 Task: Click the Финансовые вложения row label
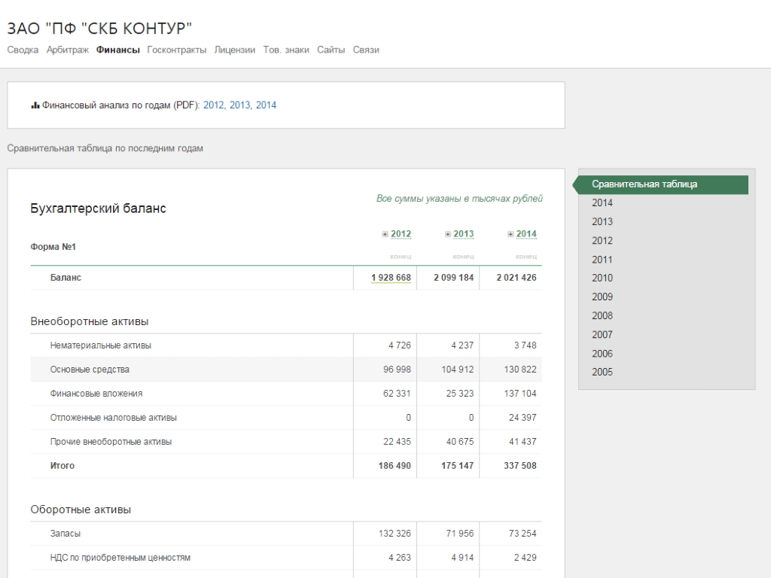(96, 394)
